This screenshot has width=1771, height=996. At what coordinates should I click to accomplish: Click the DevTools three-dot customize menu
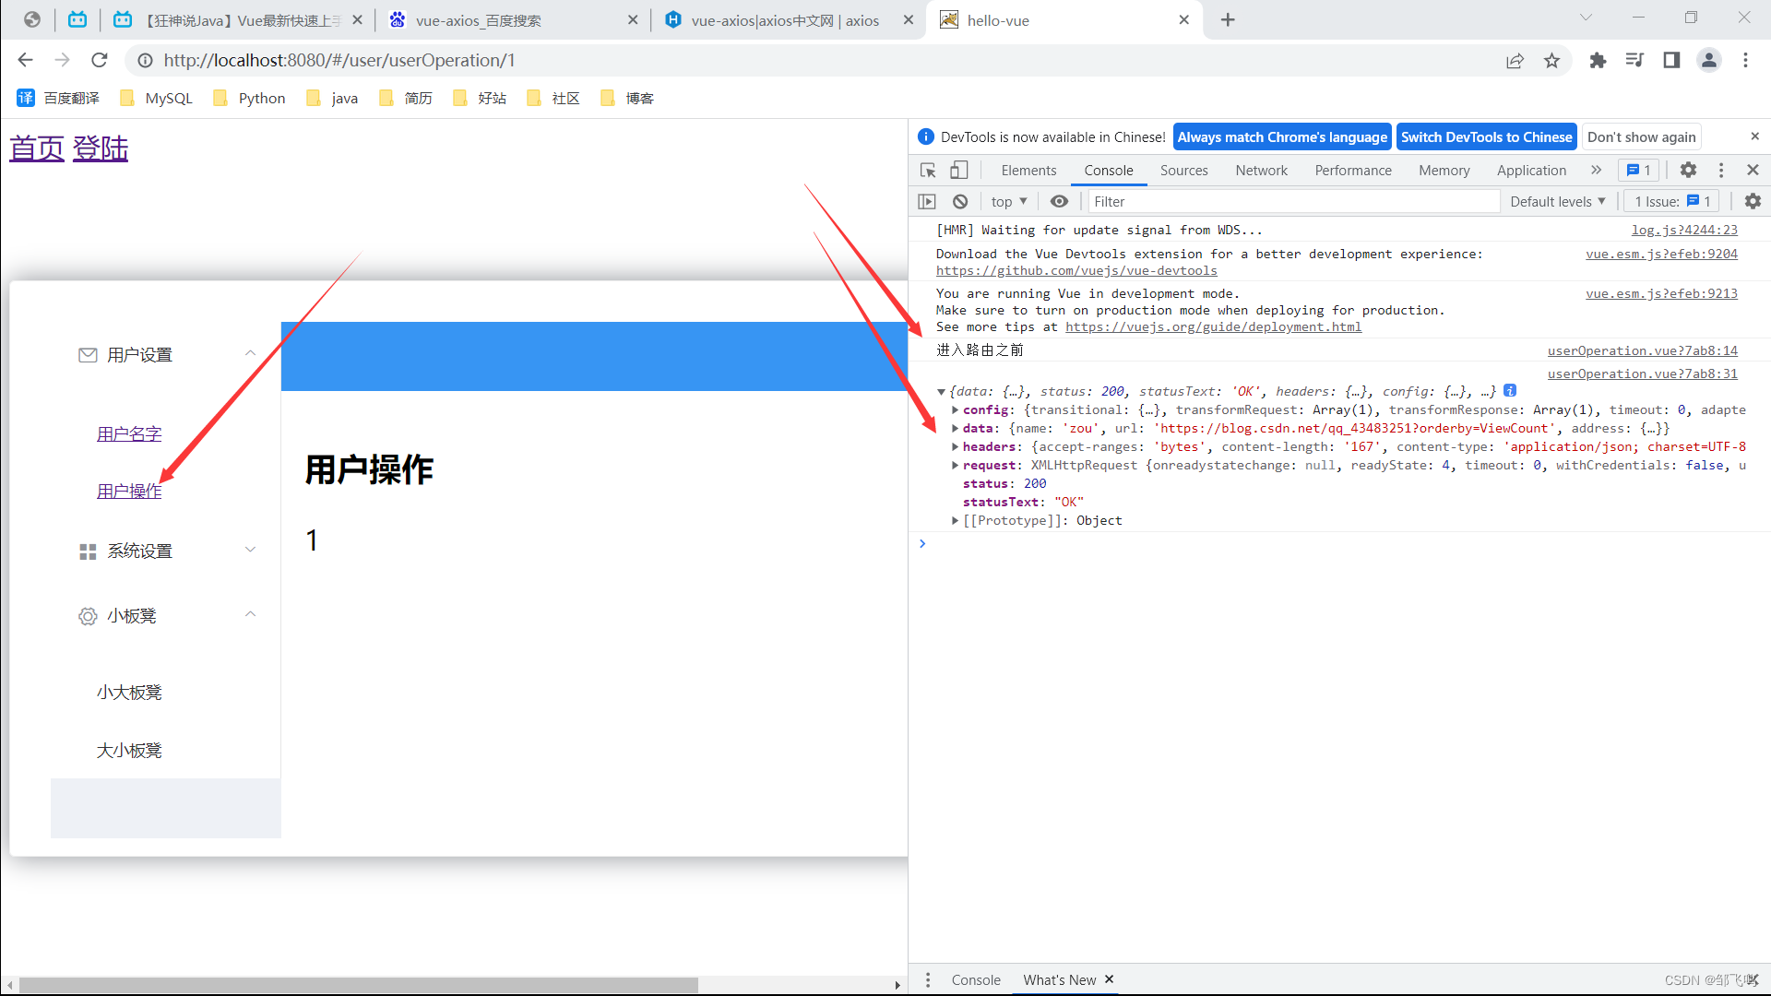[x=1720, y=170]
